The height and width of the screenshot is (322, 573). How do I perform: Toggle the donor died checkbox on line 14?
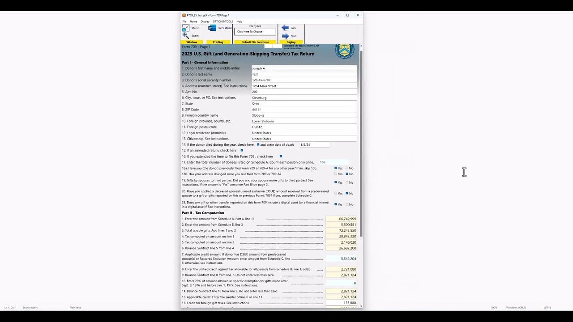click(258, 145)
